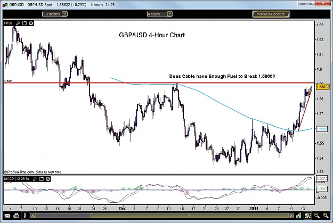The width and height of the screenshot is (333, 223).
Task: Expand the 3 months dropdown arrow
Action: [65, 14]
